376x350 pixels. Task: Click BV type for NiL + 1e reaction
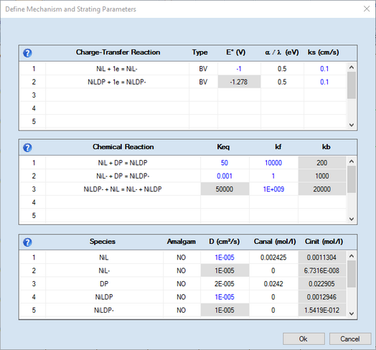tap(203, 69)
